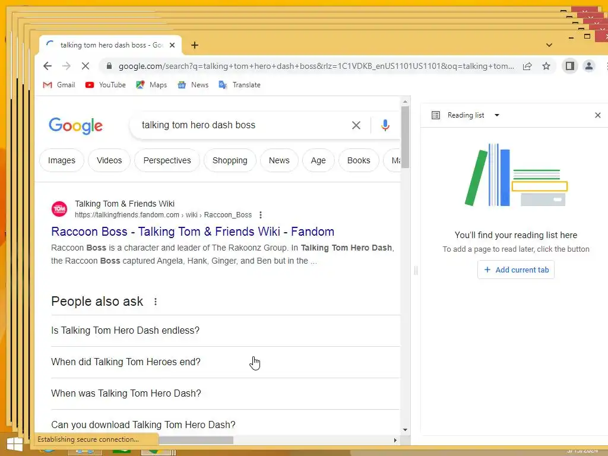Click the horizontal scrollbar right arrow
The image size is (608, 456).
[395, 440]
